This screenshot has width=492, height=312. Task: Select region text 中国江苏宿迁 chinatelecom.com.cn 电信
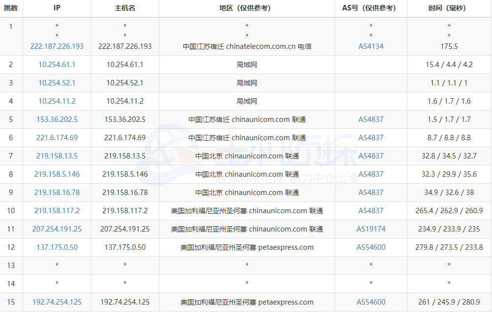247,46
